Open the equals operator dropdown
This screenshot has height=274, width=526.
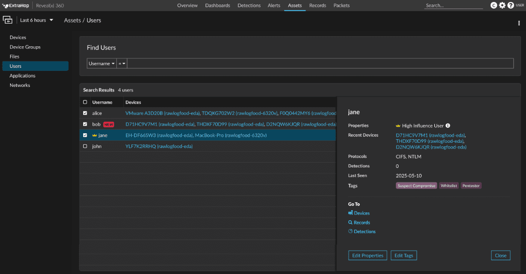point(122,63)
